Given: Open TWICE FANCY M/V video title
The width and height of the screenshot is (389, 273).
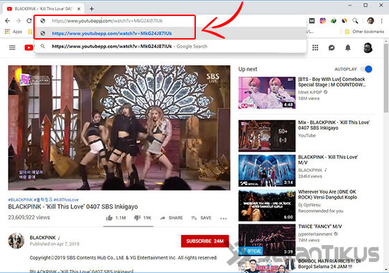Looking at the screenshot, I should click(x=320, y=226).
